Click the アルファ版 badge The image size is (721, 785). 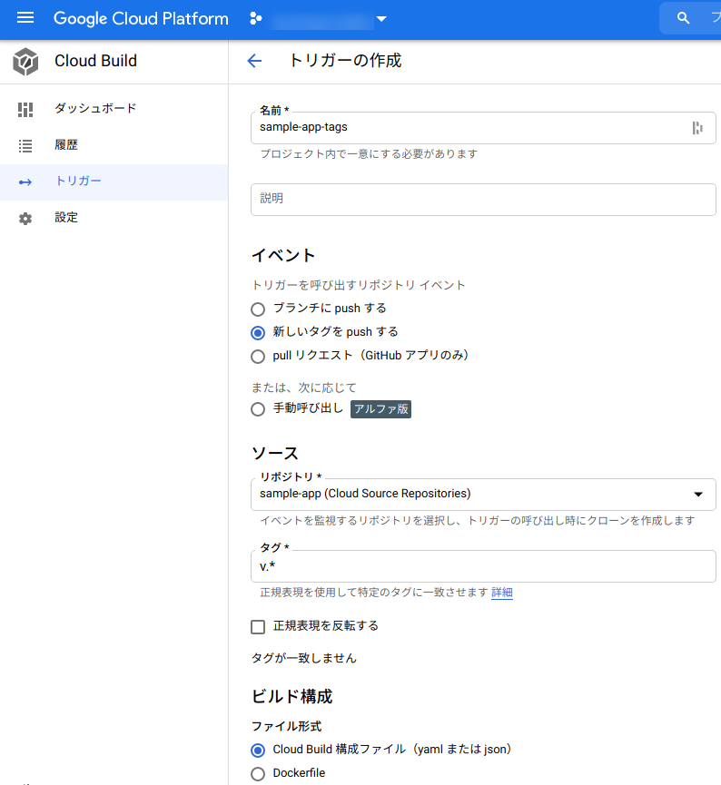(380, 409)
